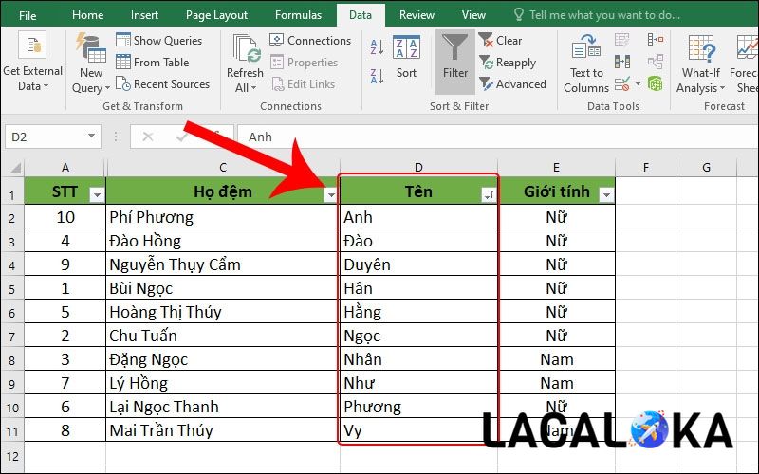Click lightbulb Tell me search box

tap(598, 15)
